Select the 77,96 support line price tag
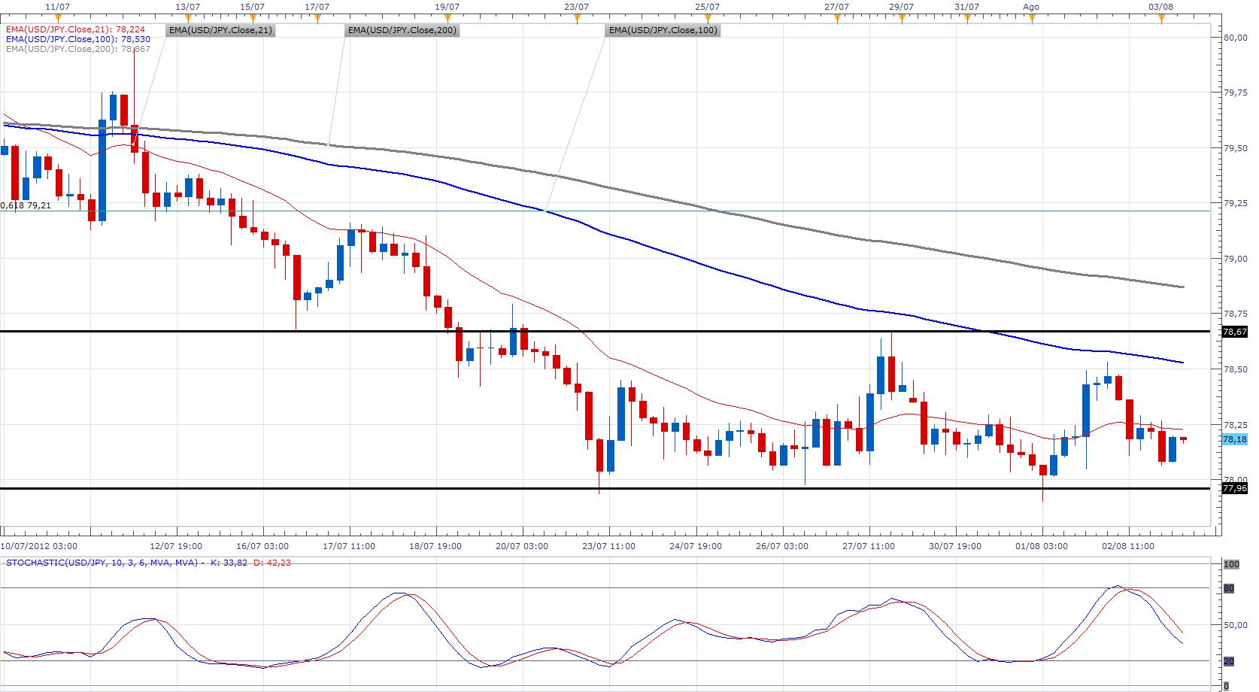Screen dimensions: 1259x692 point(1235,488)
